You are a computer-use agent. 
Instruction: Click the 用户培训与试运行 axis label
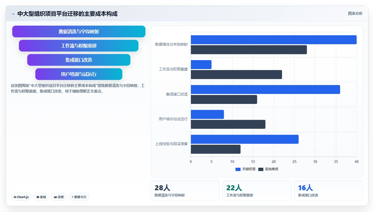pos(173,119)
